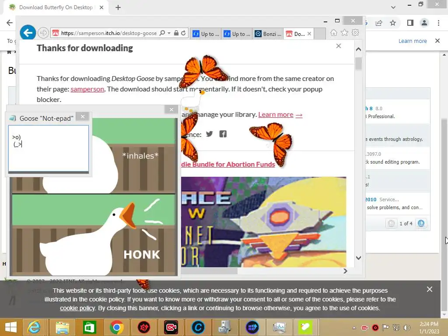Image resolution: width=448 pixels, height=336 pixels.
Task: Open the Desktop Goose taskbar icon
Action: [305, 327]
